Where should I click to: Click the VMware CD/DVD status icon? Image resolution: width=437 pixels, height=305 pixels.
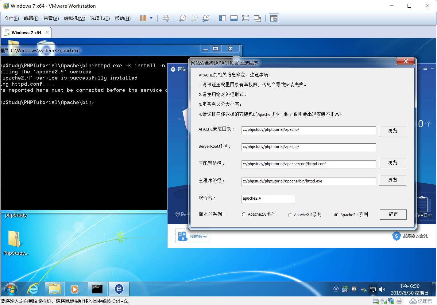click(383, 301)
